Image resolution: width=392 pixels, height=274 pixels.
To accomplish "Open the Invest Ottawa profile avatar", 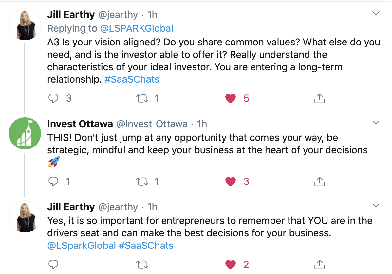I will 25,133.
